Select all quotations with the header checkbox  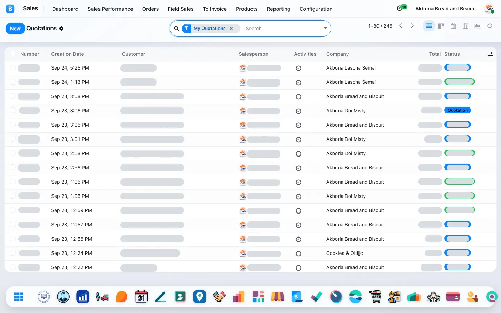(x=13, y=54)
